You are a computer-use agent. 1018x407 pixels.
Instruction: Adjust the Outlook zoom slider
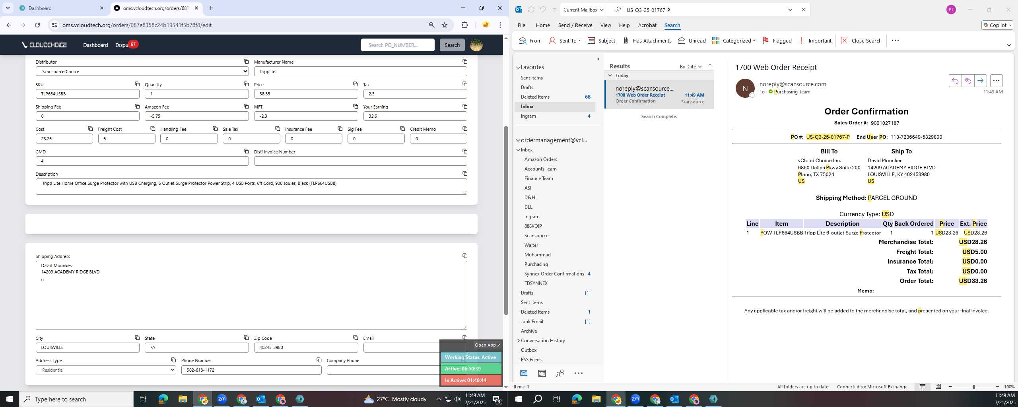974,387
